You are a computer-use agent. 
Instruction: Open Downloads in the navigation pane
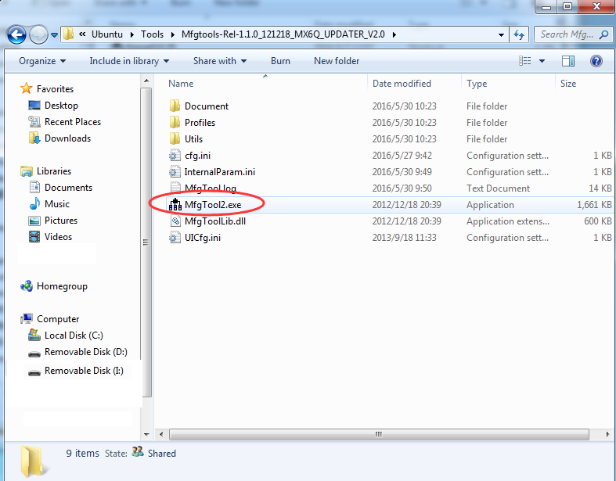pos(67,138)
